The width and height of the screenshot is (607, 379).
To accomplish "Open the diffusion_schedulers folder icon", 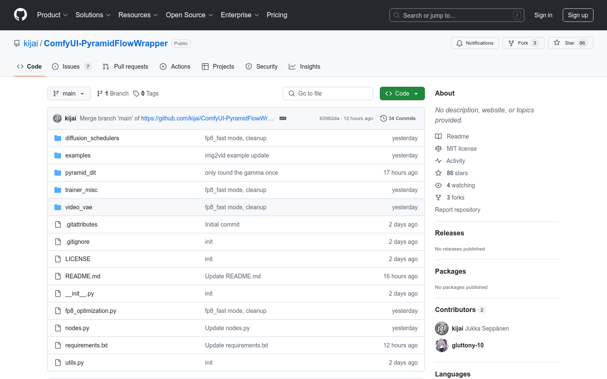I will pyautogui.click(x=58, y=138).
